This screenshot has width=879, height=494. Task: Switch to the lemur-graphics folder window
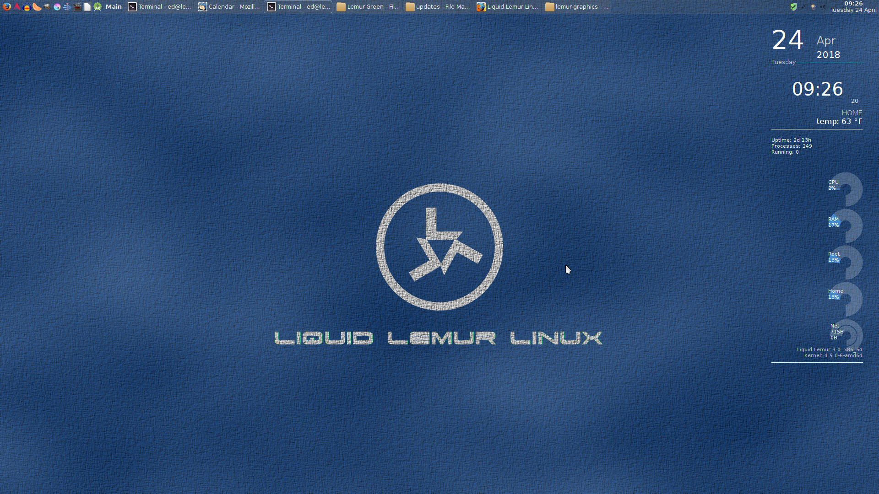[577, 7]
